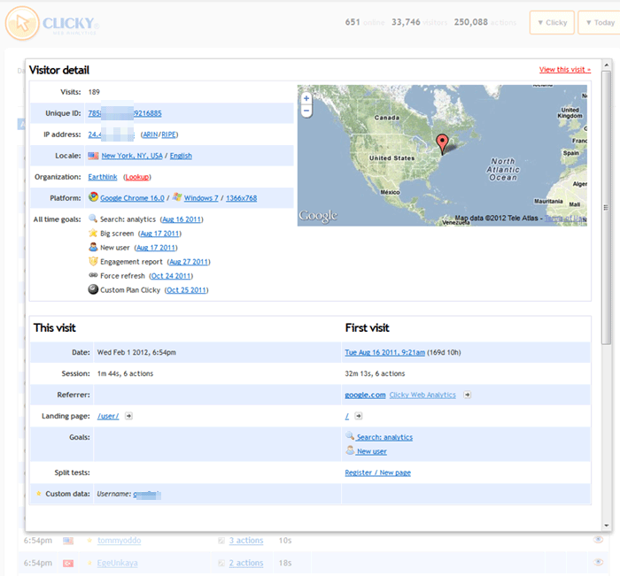
Task: Click the red location pin on map
Action: (x=446, y=141)
